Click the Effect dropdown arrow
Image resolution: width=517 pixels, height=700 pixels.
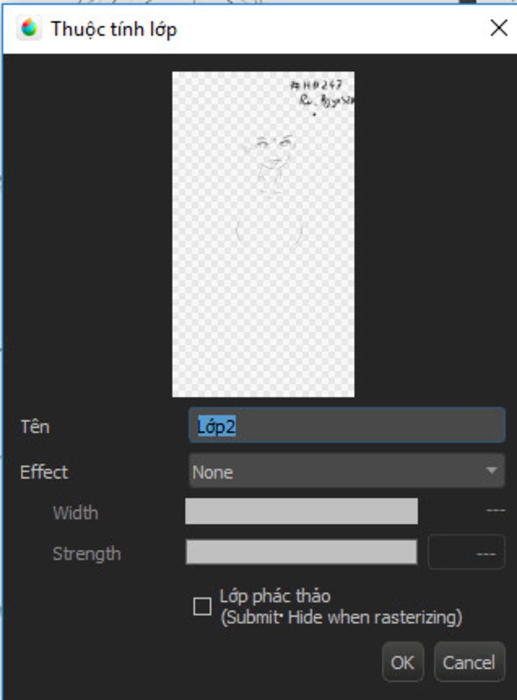click(491, 471)
